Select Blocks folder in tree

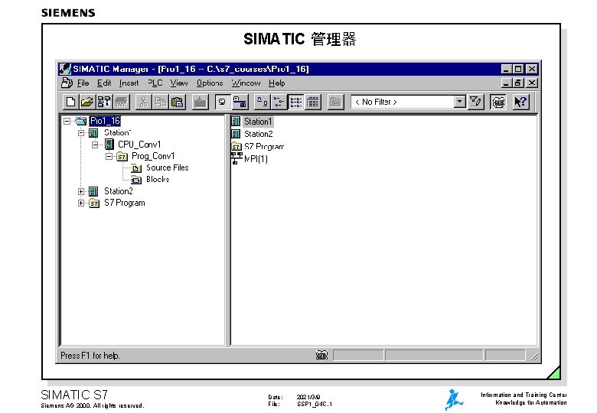click(158, 180)
